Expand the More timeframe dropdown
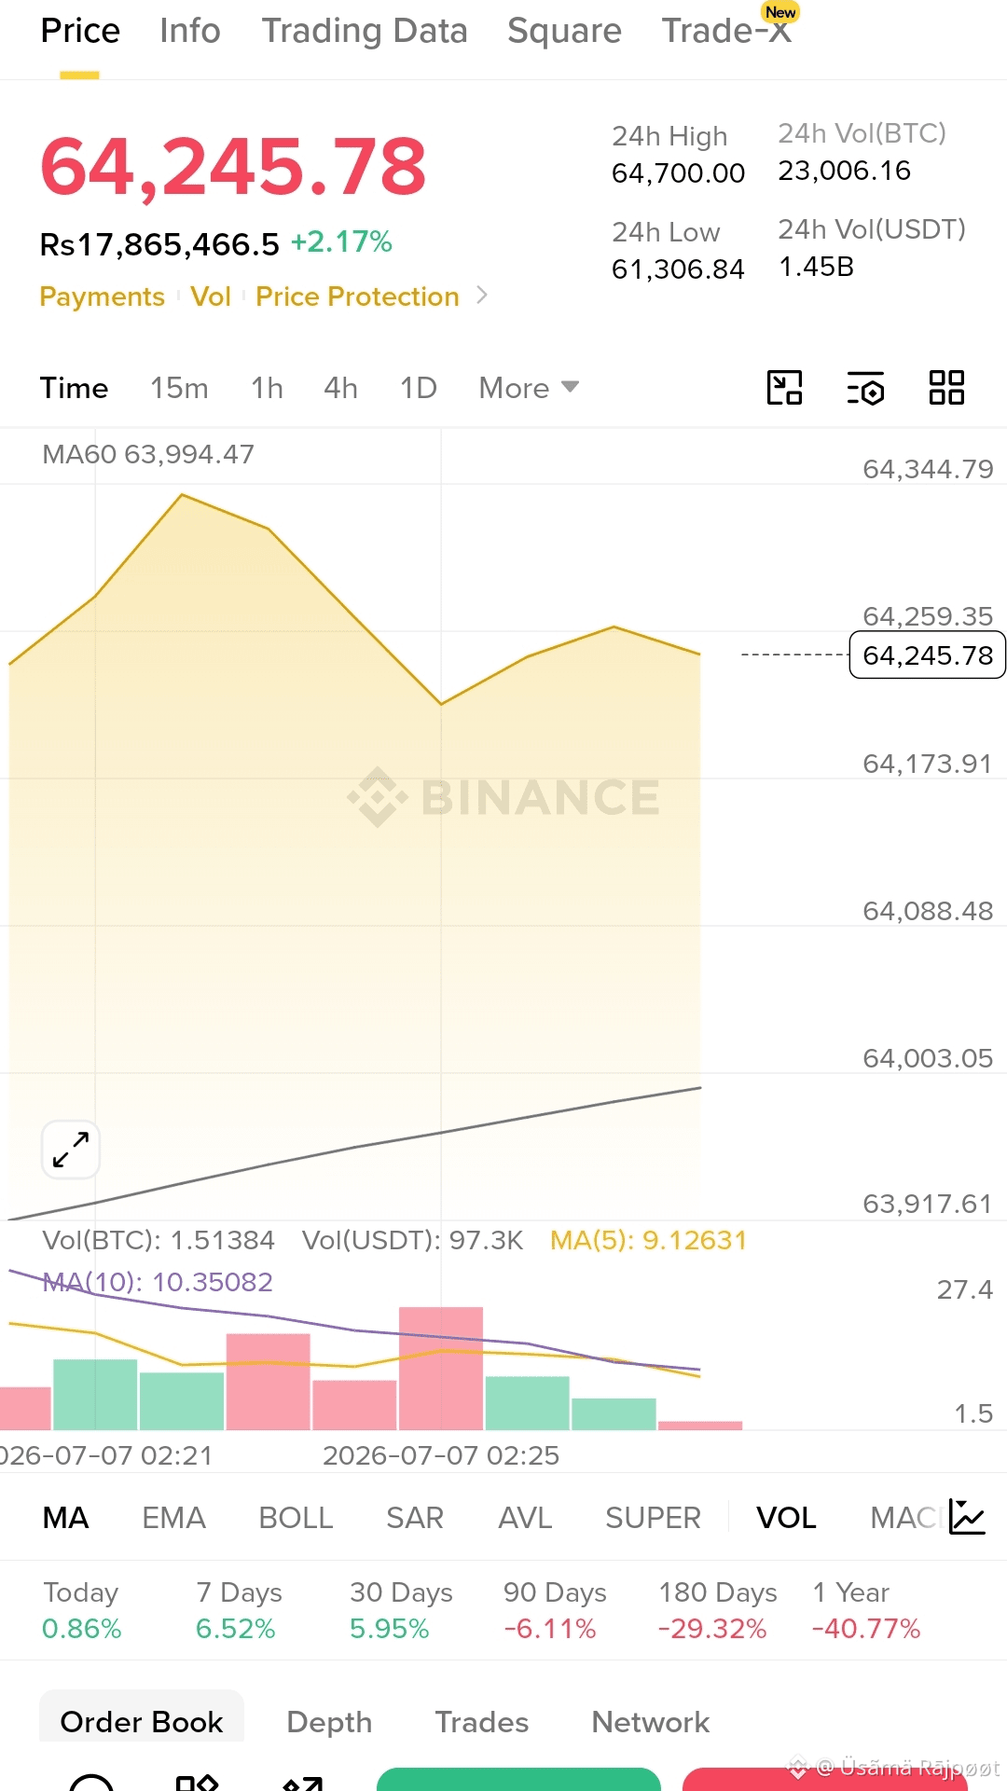Viewport: 1007px width, 1791px height. click(x=529, y=388)
